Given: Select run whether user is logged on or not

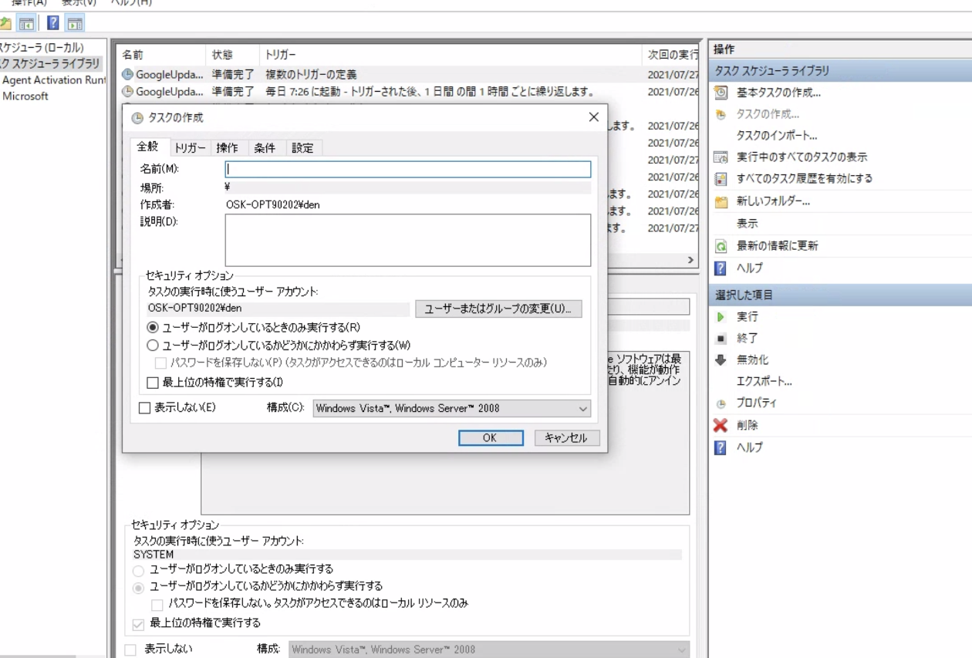Looking at the screenshot, I should (x=153, y=346).
